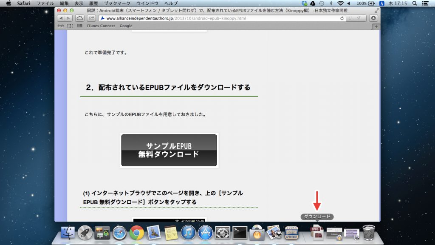Image resolution: width=435 pixels, height=245 pixels.
Task: Go back with Safari's back arrow
Action: coord(61,18)
